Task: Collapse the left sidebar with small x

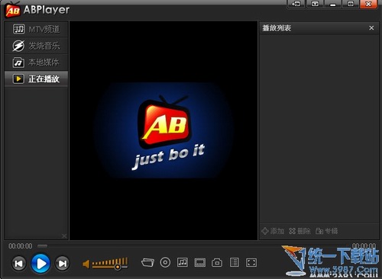Action: coord(64,236)
